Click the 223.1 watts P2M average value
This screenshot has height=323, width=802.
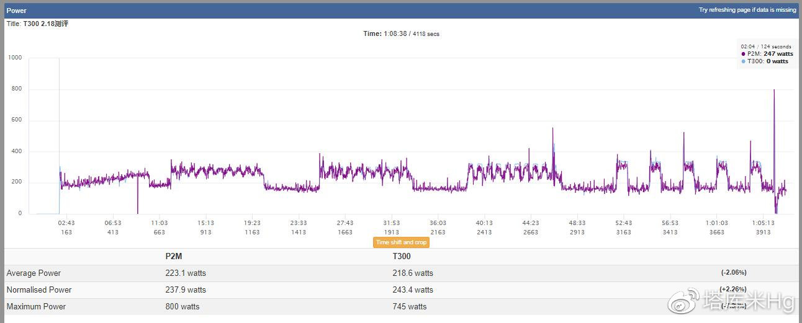(x=186, y=273)
